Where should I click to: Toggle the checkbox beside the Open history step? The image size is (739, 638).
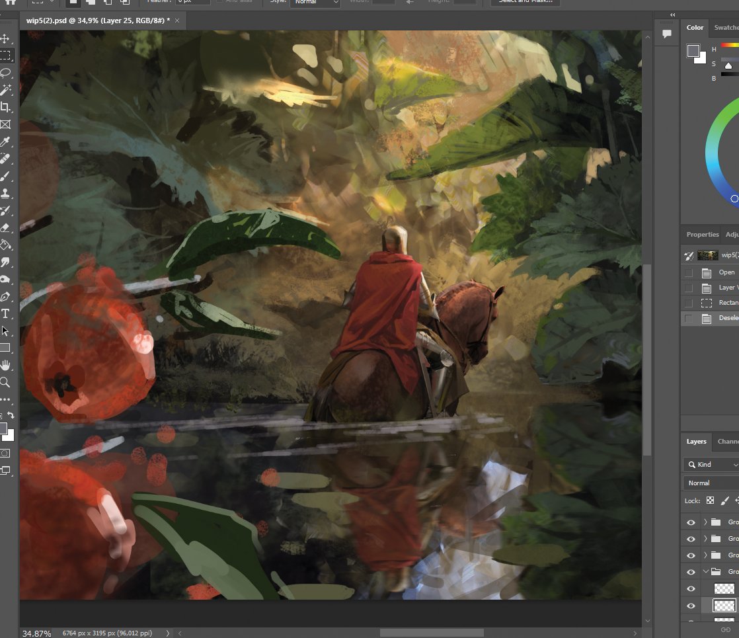click(689, 272)
